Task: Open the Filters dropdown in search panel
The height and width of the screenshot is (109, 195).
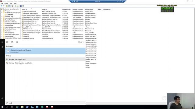Action: (81, 42)
